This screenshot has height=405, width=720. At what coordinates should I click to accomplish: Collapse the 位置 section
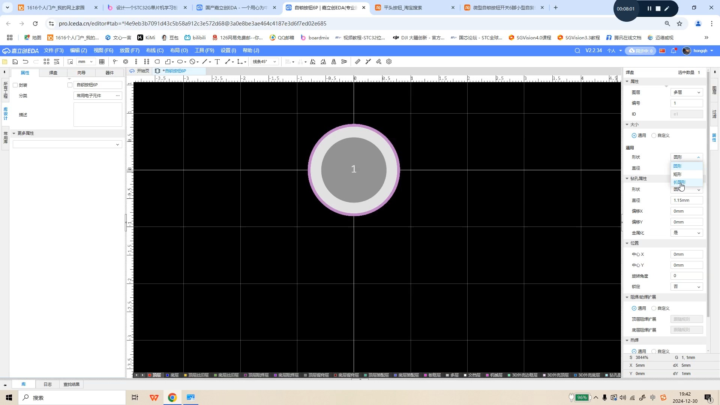click(627, 243)
